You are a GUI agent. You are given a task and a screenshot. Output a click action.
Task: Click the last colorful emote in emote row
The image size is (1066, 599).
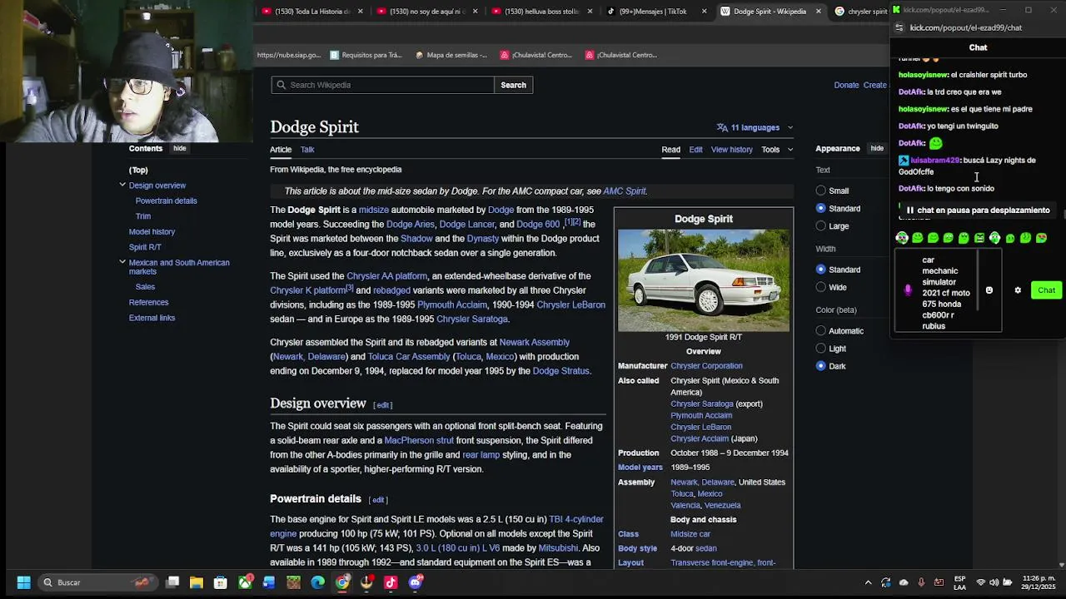[1041, 238]
